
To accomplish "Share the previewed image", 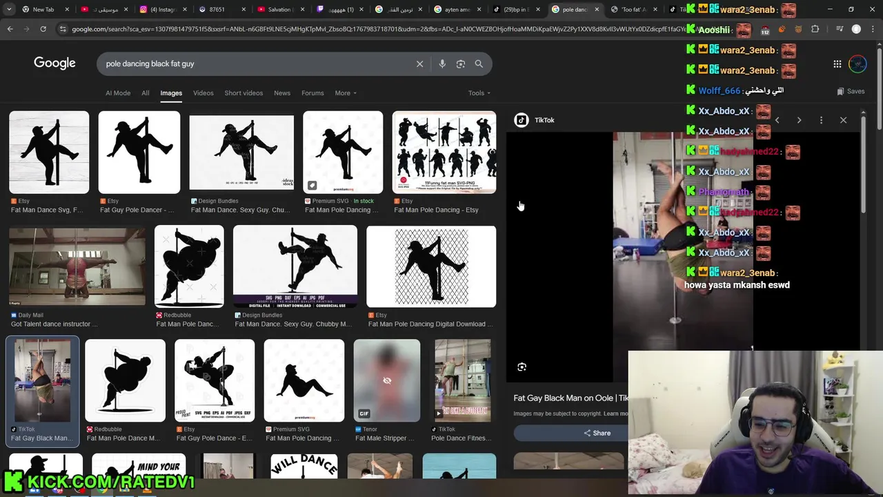I will pyautogui.click(x=597, y=433).
